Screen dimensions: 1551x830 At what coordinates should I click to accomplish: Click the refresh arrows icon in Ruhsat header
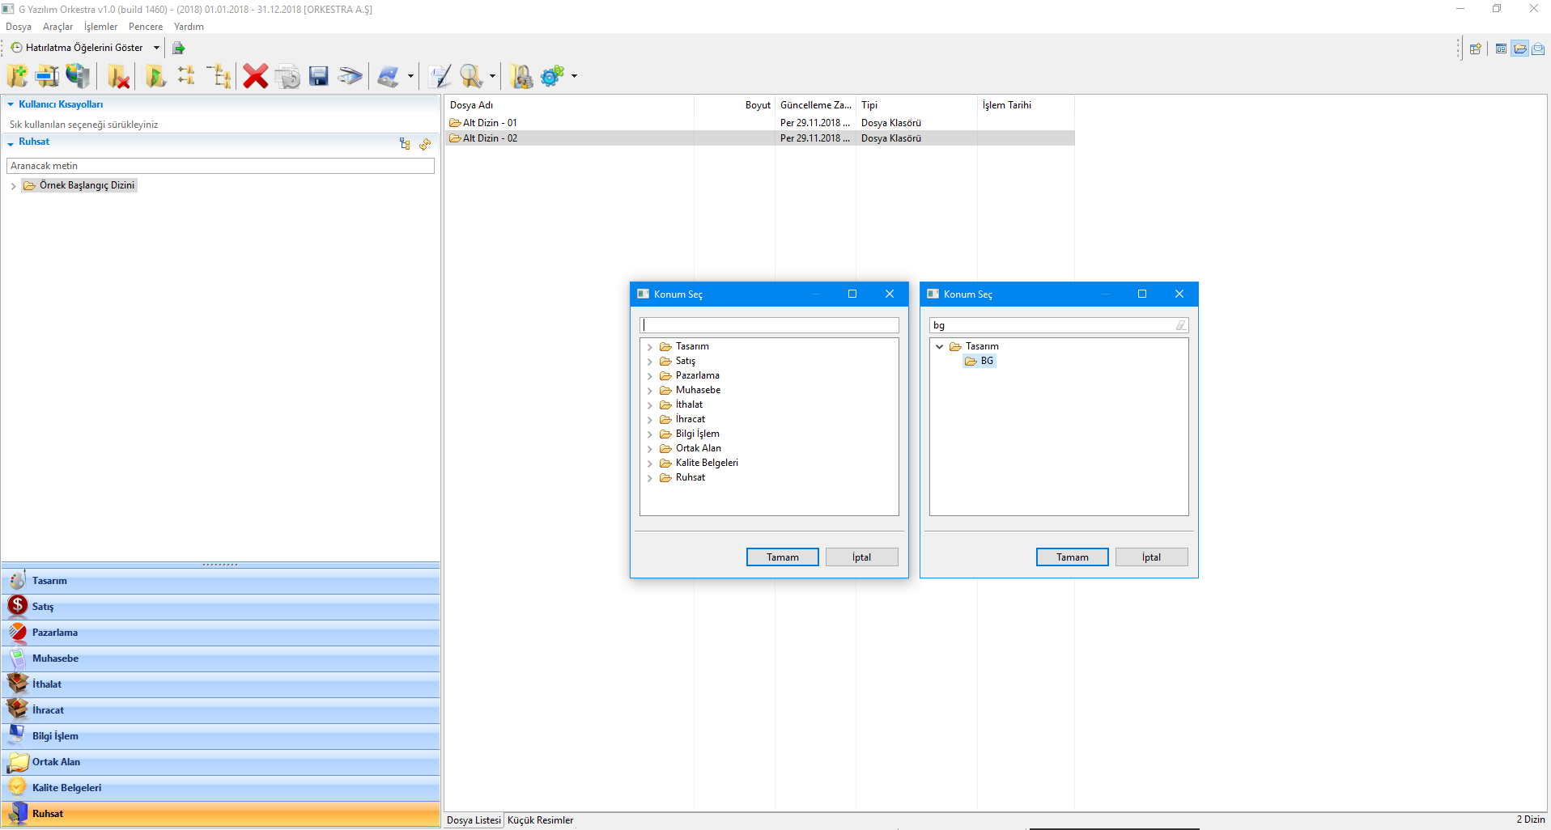(425, 144)
